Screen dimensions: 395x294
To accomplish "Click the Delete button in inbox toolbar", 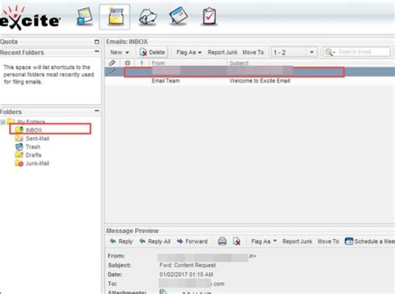I will click(x=152, y=52).
